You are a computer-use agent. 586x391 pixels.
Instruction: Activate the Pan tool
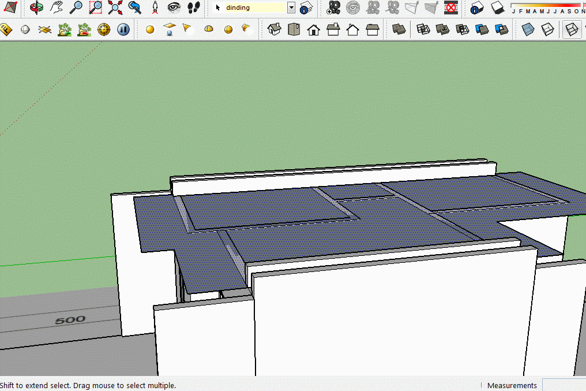click(57, 8)
